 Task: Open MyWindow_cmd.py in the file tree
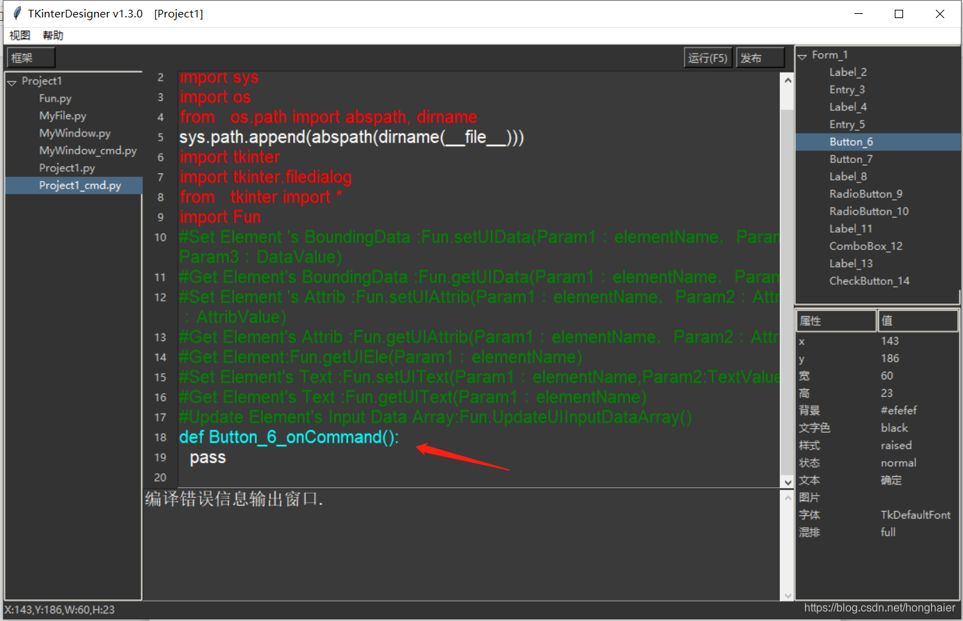88,150
